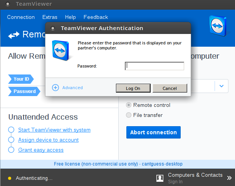The width and height of the screenshot is (235, 186).
Task: Open Computers & Contacts panel
Action: click(195, 175)
